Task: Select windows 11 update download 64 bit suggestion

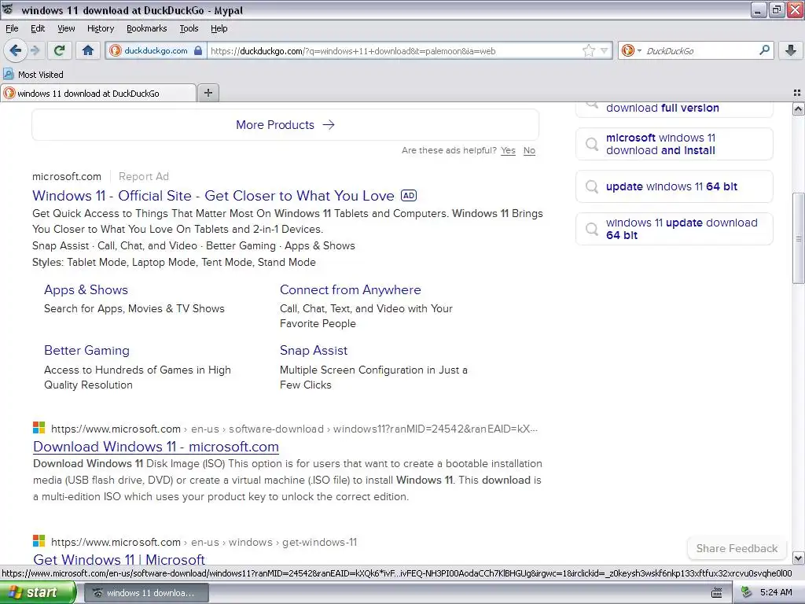Action: [674, 229]
